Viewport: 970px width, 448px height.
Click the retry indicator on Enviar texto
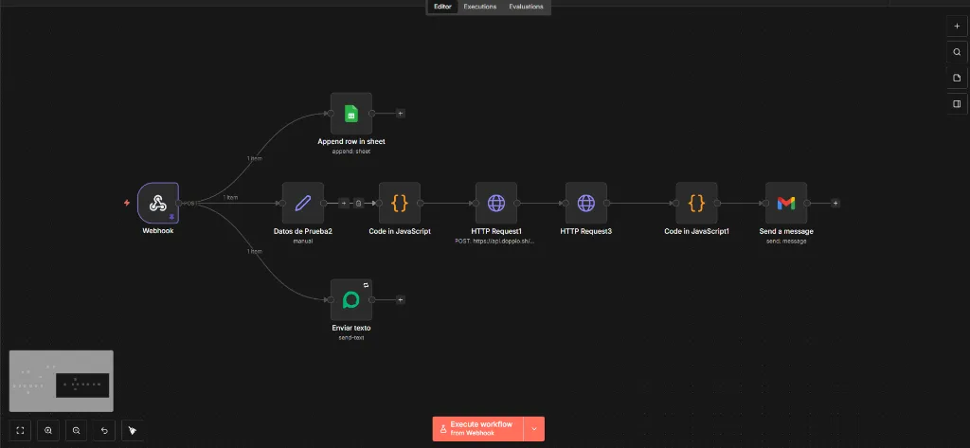coord(366,285)
